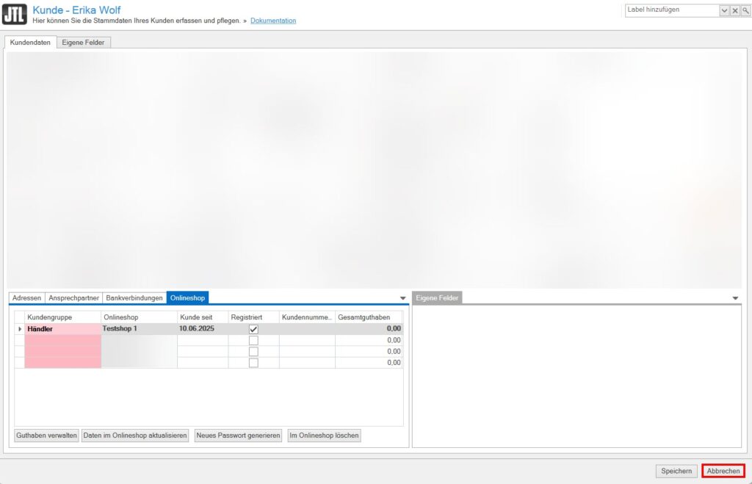Generate a new password with Neues Passwort generieren

(x=238, y=435)
